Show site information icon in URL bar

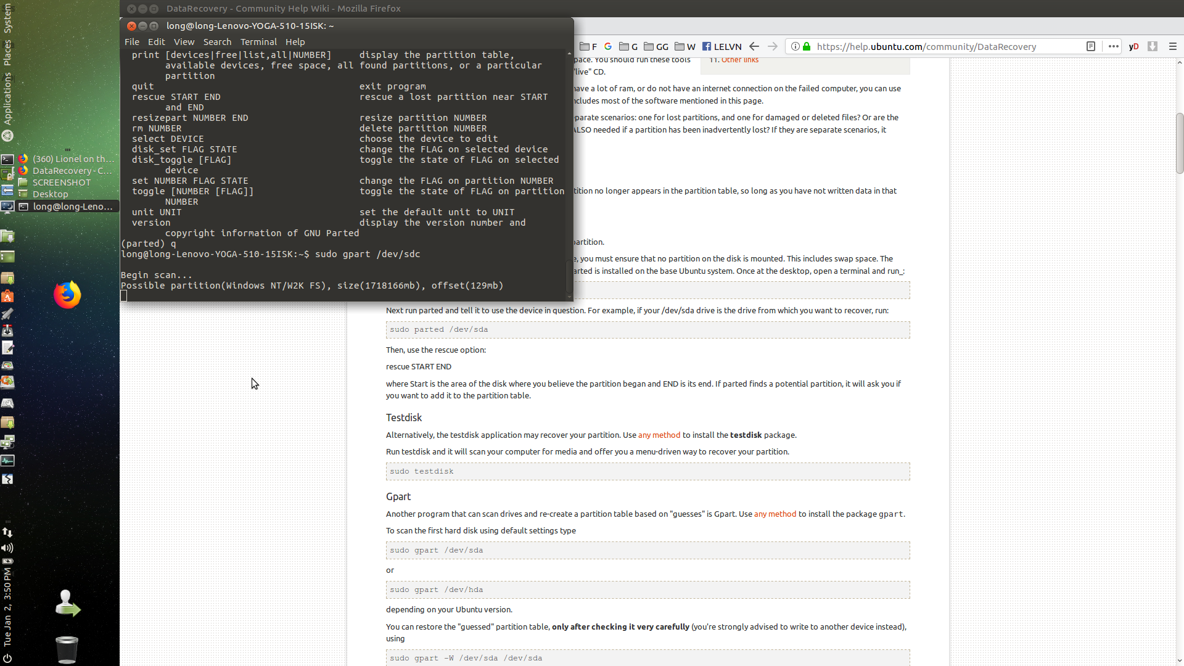tap(795, 46)
